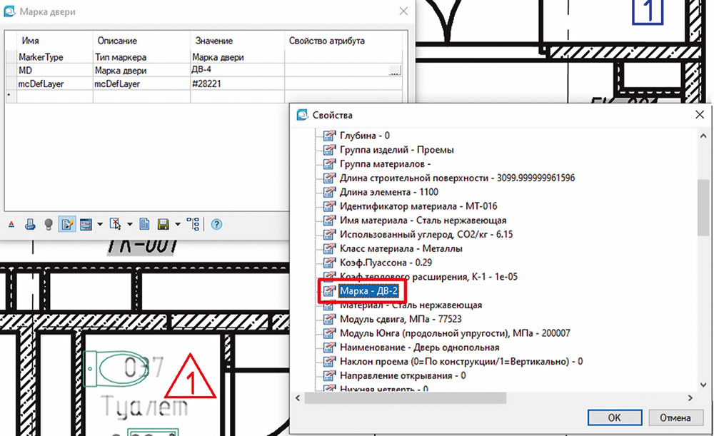Viewport: 714px width, 436px height.
Task: Click the icon beside Группа материалов
Action: [x=329, y=164]
